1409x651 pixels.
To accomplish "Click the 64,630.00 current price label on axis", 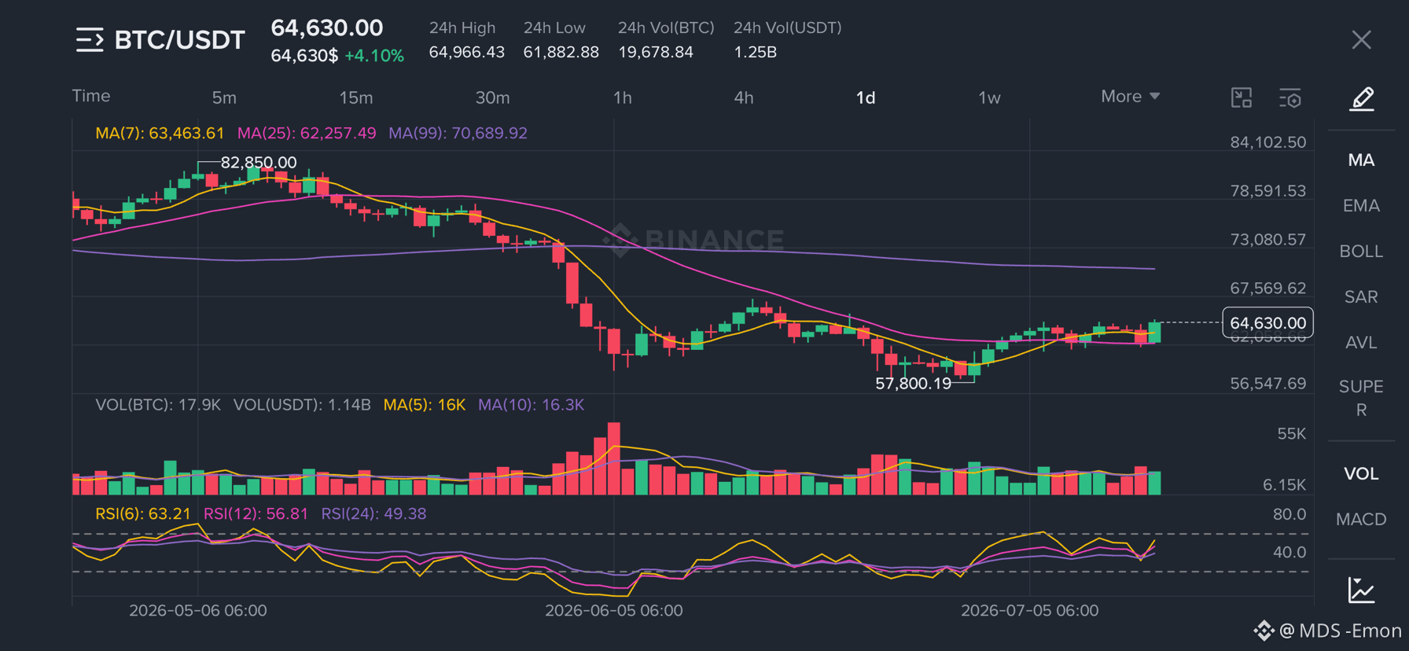I will 1267,322.
